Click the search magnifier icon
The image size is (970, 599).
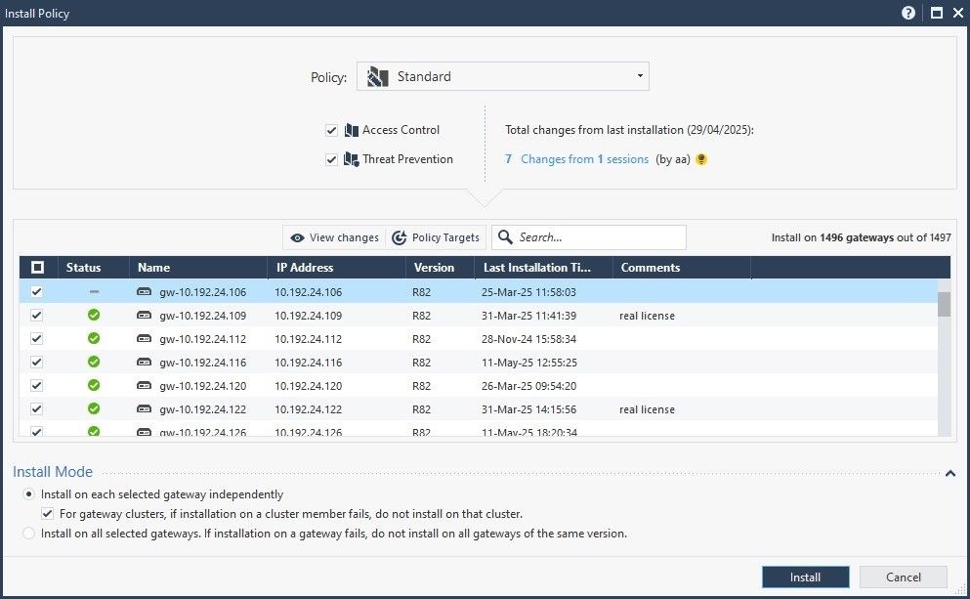pos(505,237)
